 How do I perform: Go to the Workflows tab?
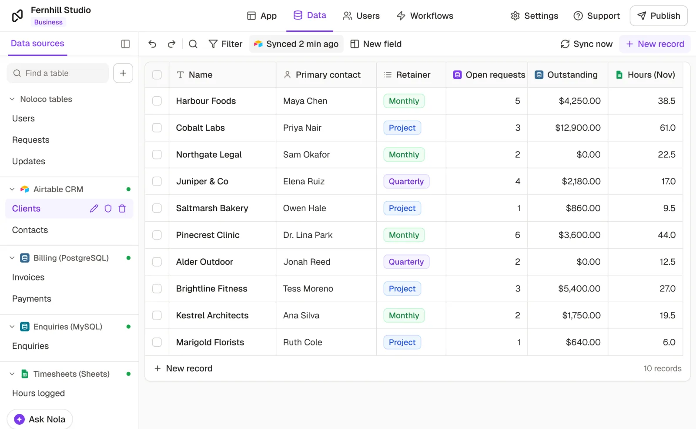pos(425,16)
